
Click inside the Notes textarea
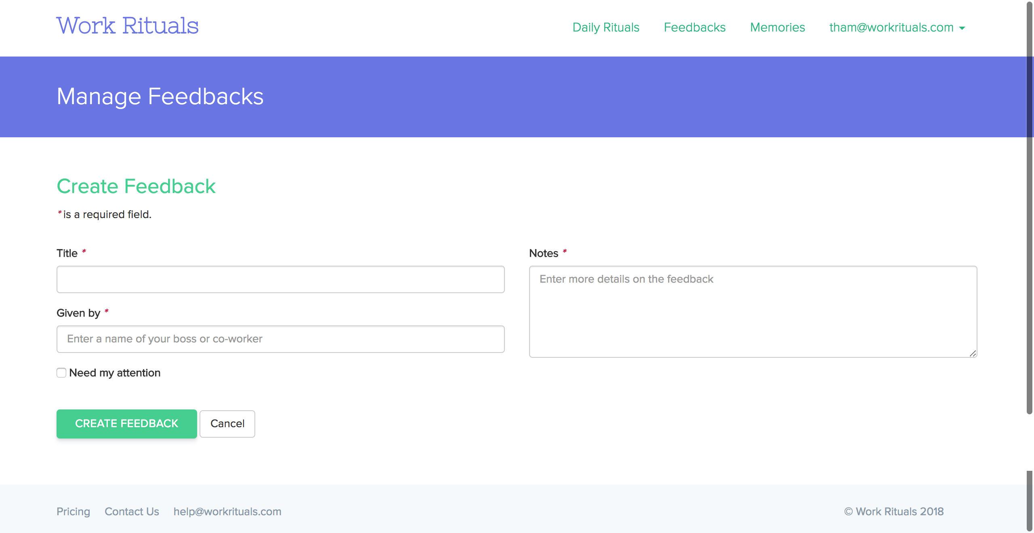click(x=753, y=312)
